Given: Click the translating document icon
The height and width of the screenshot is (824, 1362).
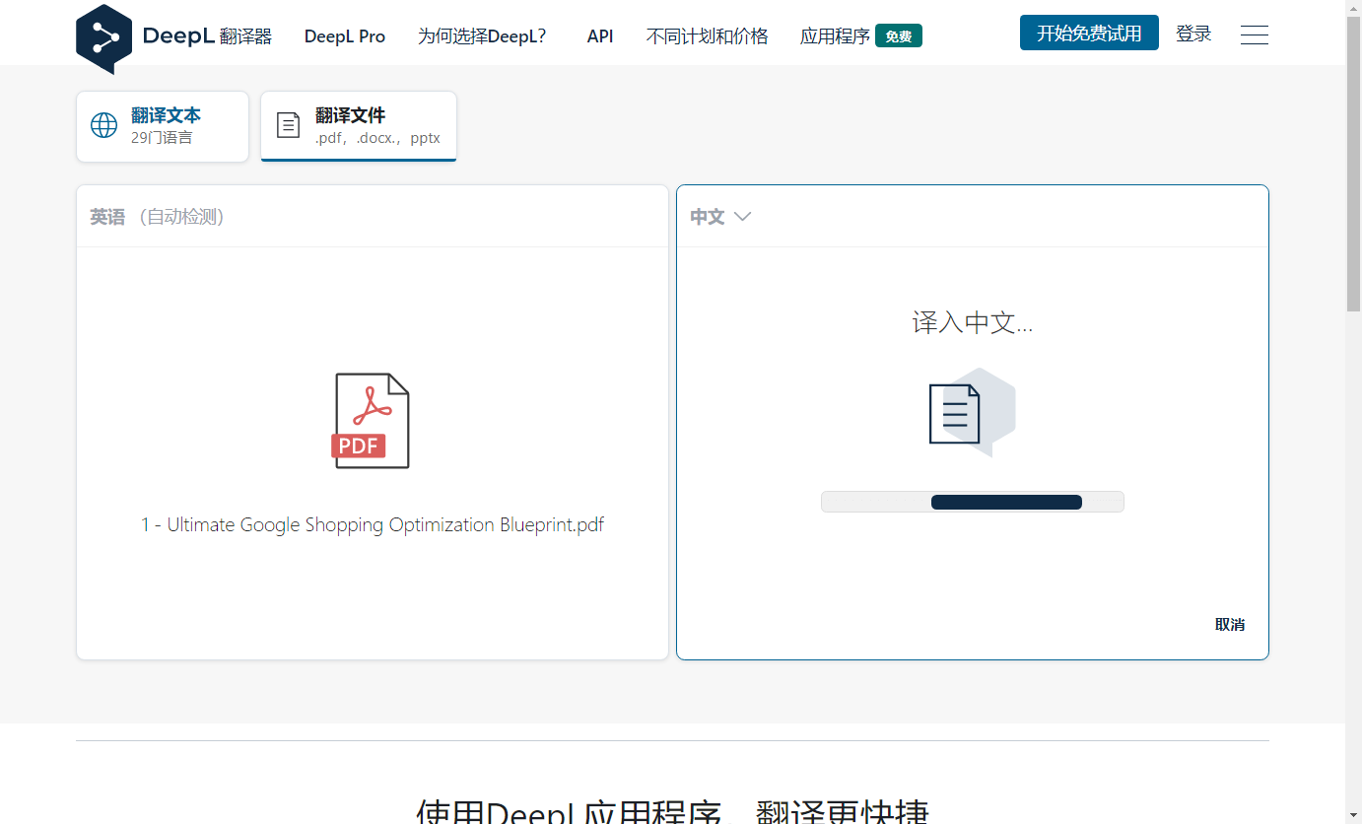Looking at the screenshot, I should [972, 412].
